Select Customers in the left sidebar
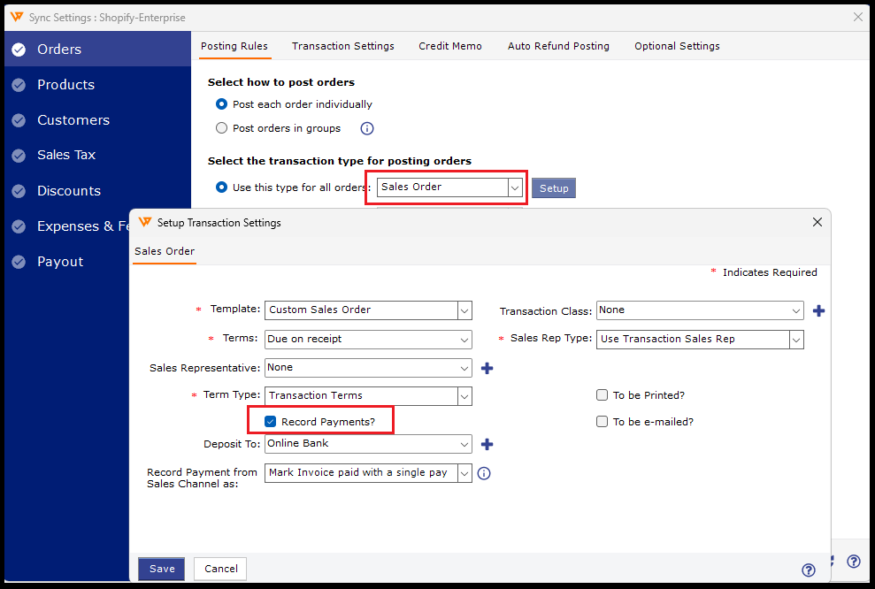Image resolution: width=875 pixels, height=589 pixels. tap(73, 120)
